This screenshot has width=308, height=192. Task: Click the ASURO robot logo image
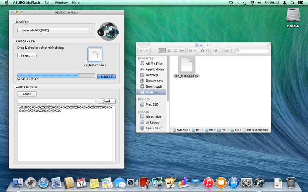click(109, 31)
